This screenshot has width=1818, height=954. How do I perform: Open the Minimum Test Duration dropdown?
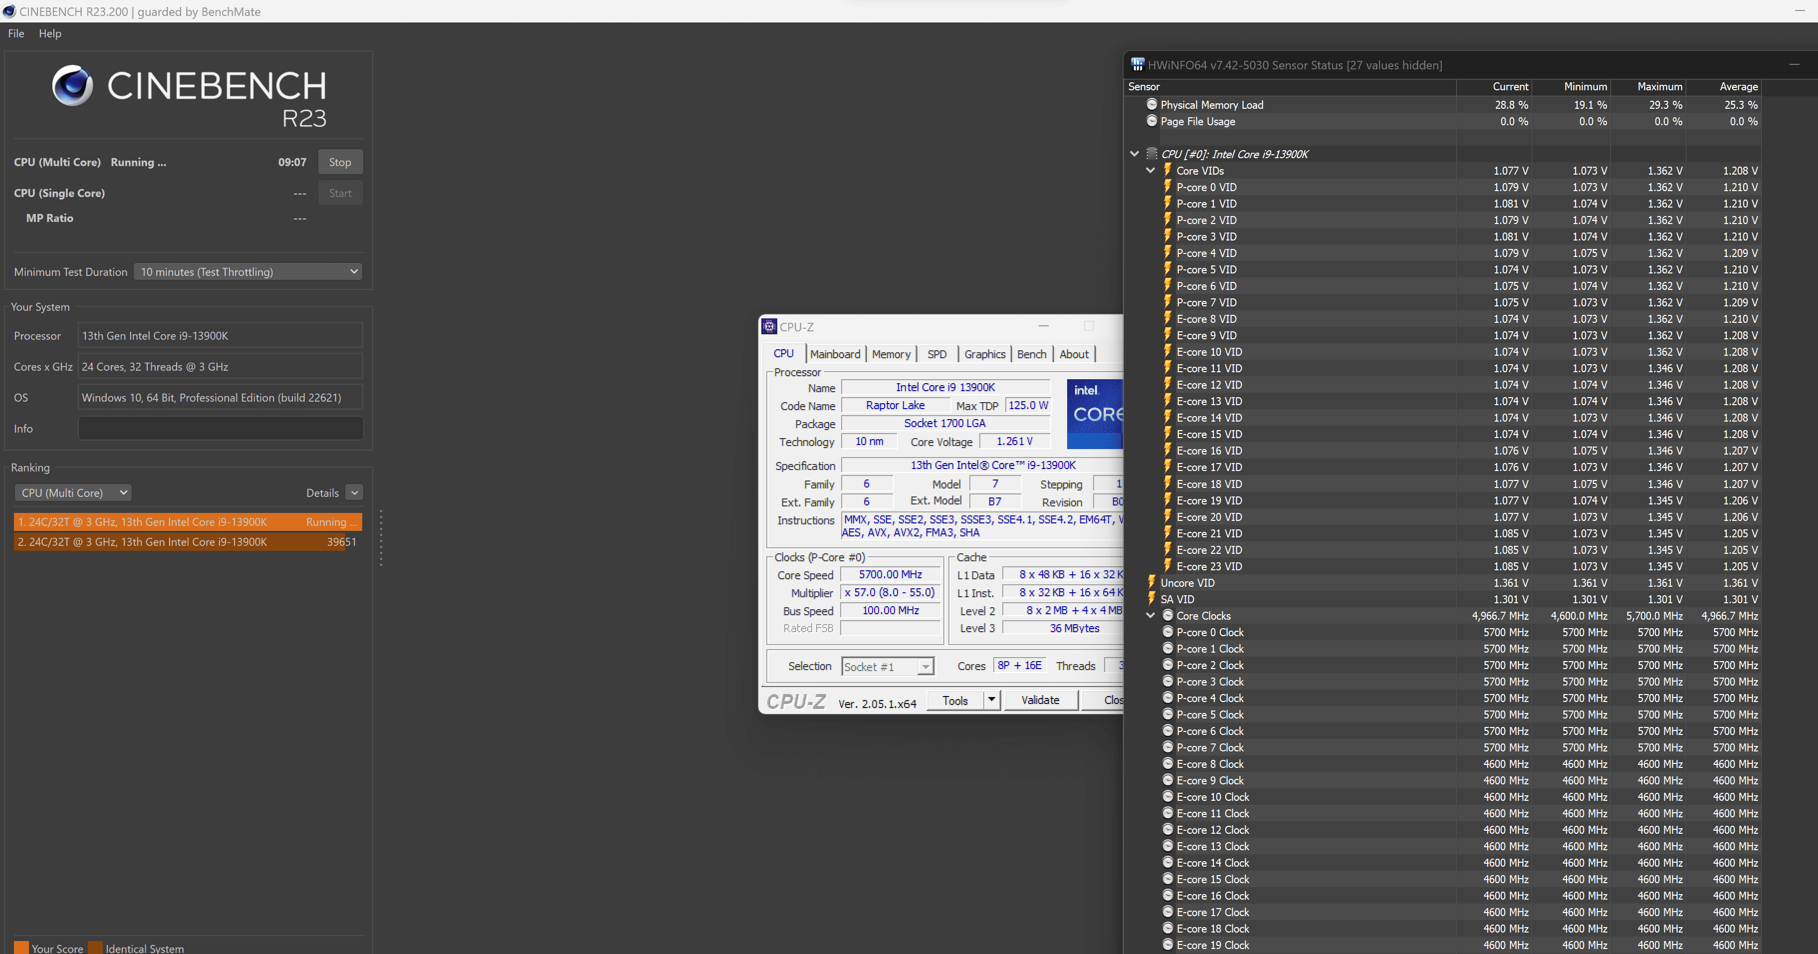(x=248, y=271)
